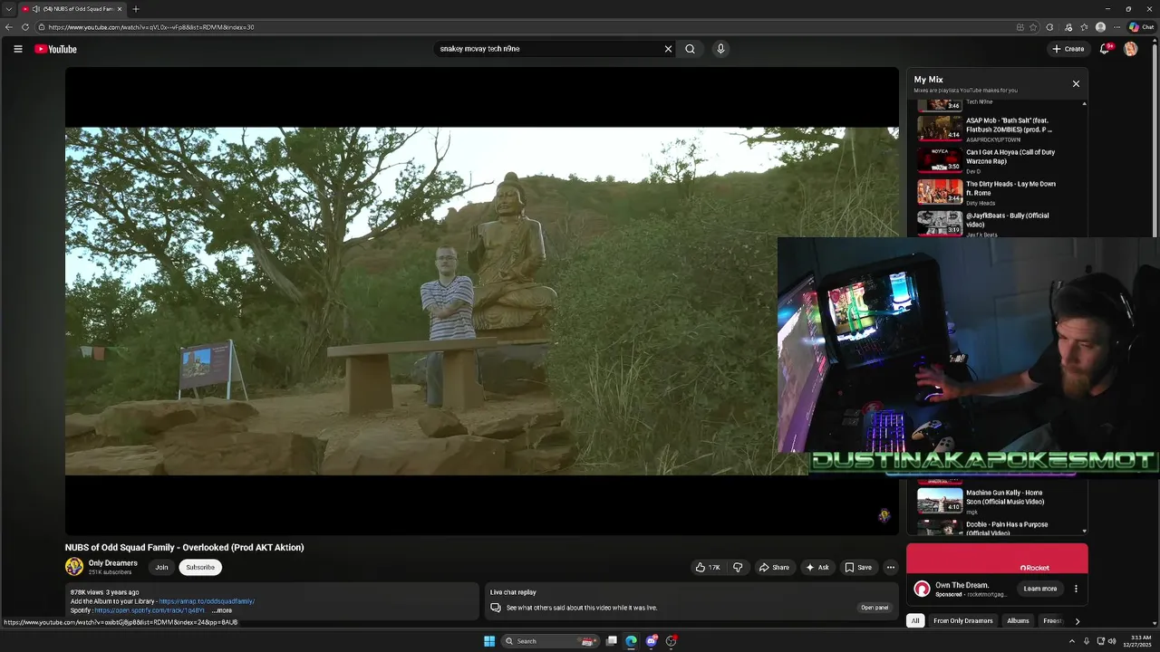Open the Only Dreamers channel avatar
The width and height of the screenshot is (1160, 652).
coord(74,567)
